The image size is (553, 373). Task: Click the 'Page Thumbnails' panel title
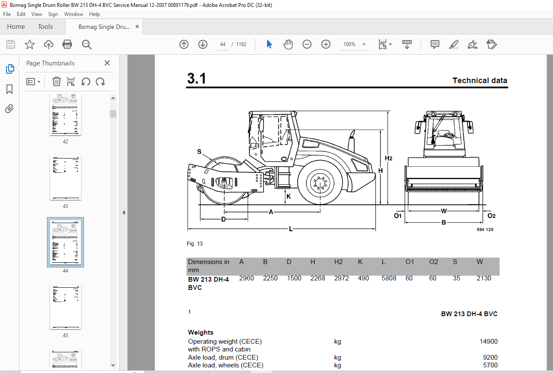(x=50, y=63)
